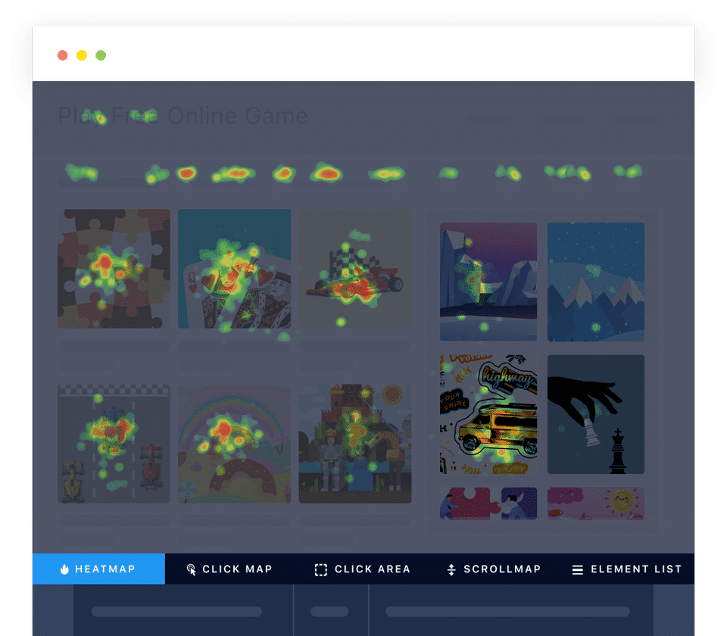Switch to the Scrollmap tab
Screen dimensions: 727x636
click(x=494, y=569)
